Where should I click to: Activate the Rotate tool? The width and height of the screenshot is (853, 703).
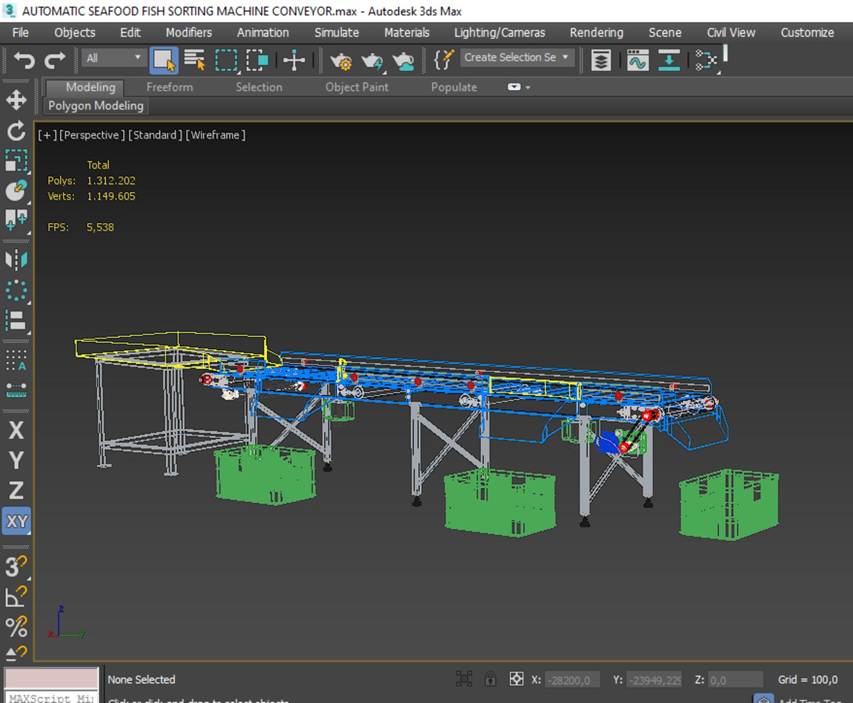click(16, 131)
